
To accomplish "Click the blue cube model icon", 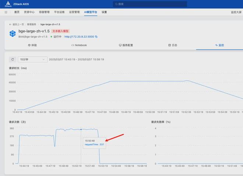I will [x=13, y=33].
